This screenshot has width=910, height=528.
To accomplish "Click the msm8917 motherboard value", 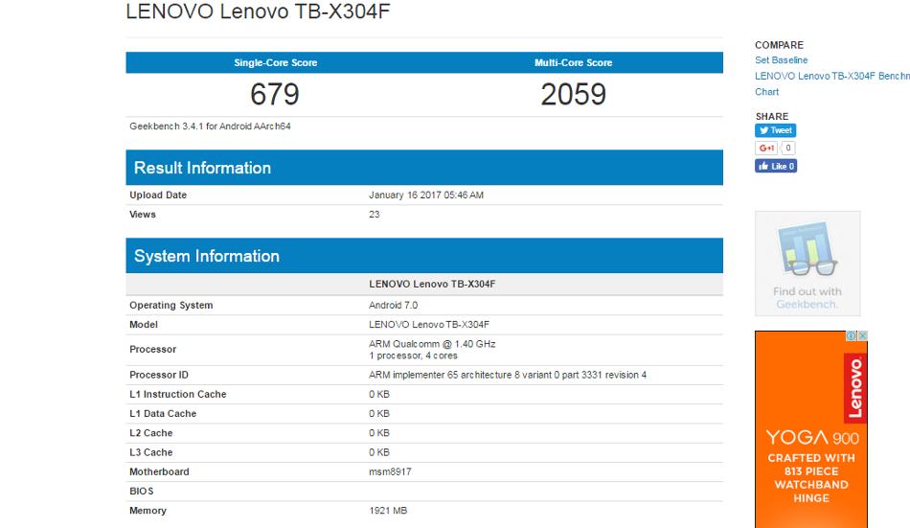I will point(390,471).
